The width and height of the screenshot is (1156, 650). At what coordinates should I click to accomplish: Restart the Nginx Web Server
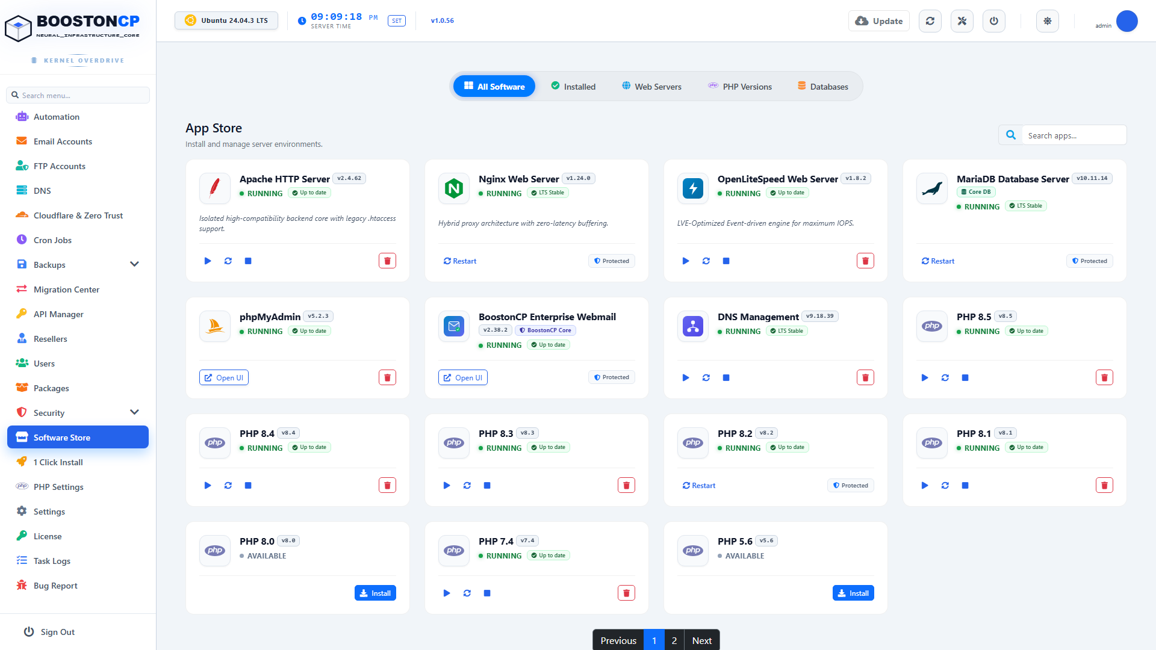(x=460, y=261)
